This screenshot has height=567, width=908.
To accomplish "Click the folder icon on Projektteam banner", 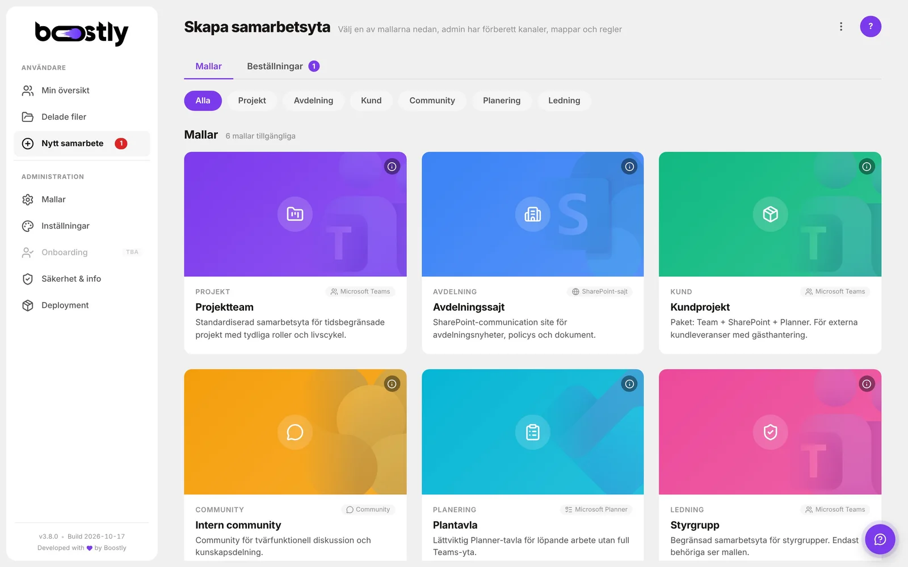I will [x=295, y=214].
